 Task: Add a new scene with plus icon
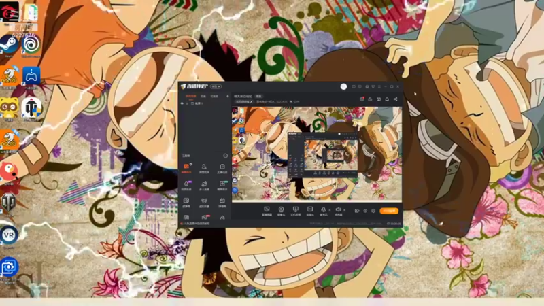228,96
